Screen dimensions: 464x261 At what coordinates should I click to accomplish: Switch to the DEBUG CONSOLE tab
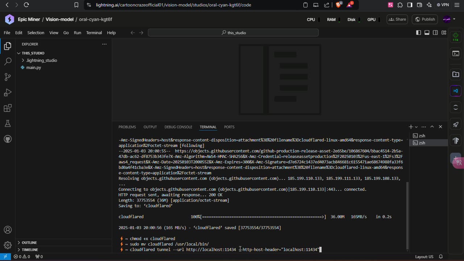178,127
